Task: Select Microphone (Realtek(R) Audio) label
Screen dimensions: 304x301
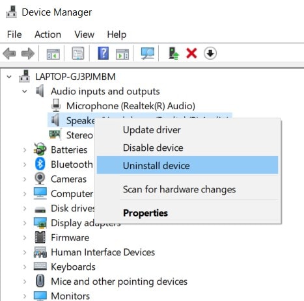Action: pos(131,106)
